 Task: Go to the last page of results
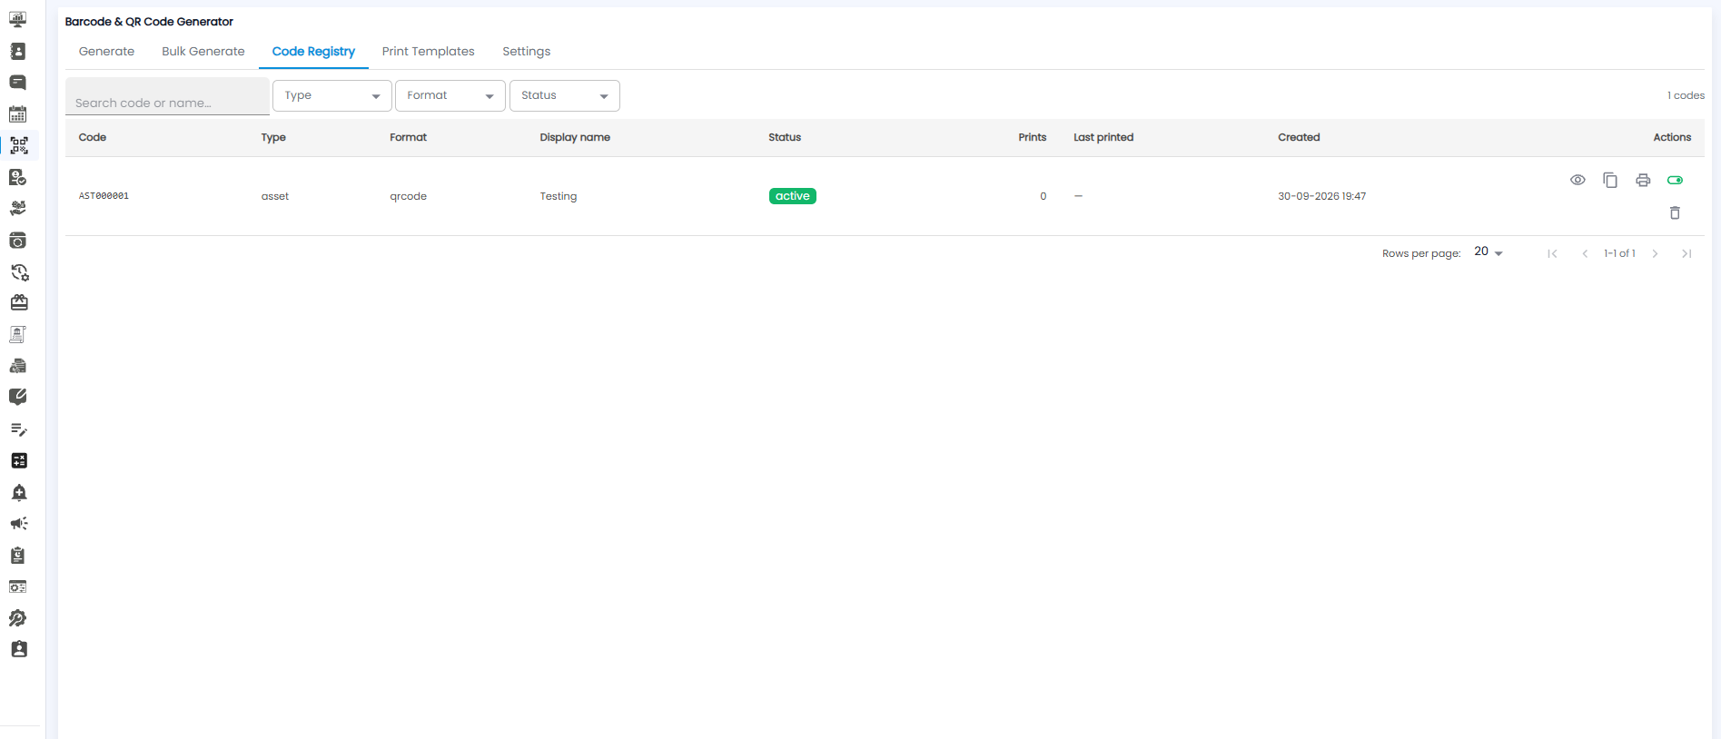point(1686,253)
